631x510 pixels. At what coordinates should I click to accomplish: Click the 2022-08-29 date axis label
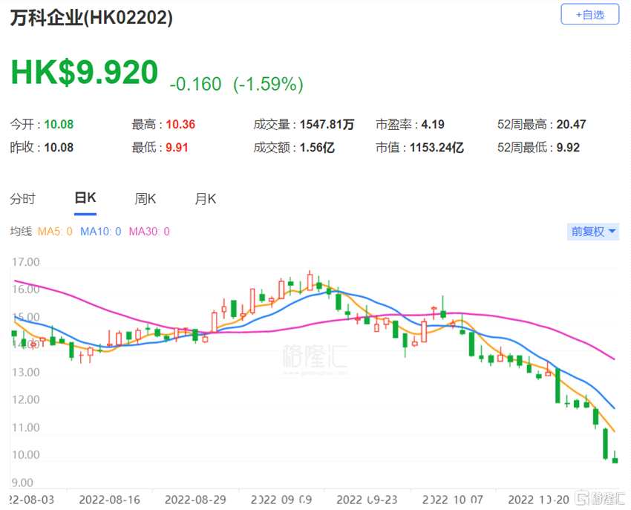(195, 500)
